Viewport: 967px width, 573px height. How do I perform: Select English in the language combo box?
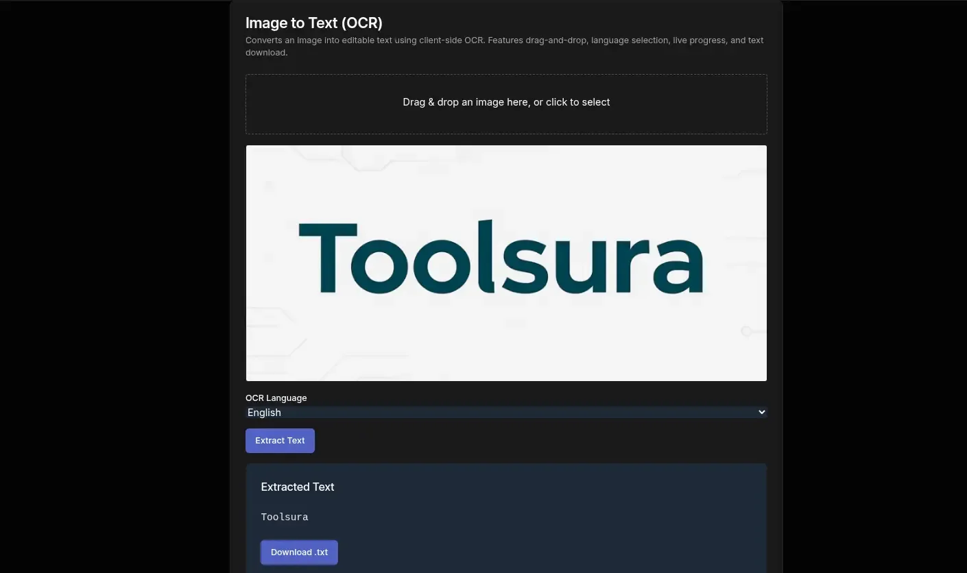[506, 412]
